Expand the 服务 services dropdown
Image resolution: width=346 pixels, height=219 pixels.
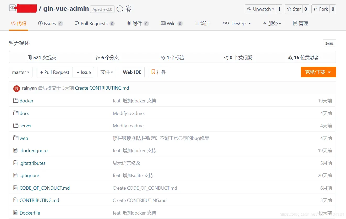pyautogui.click(x=272, y=23)
